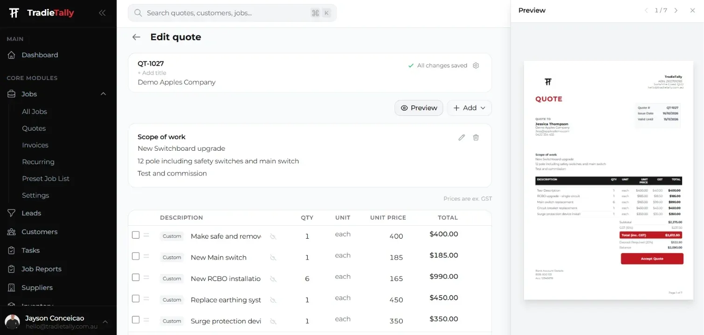Click the quote preview page thumbnail
704x335 pixels.
click(608, 180)
